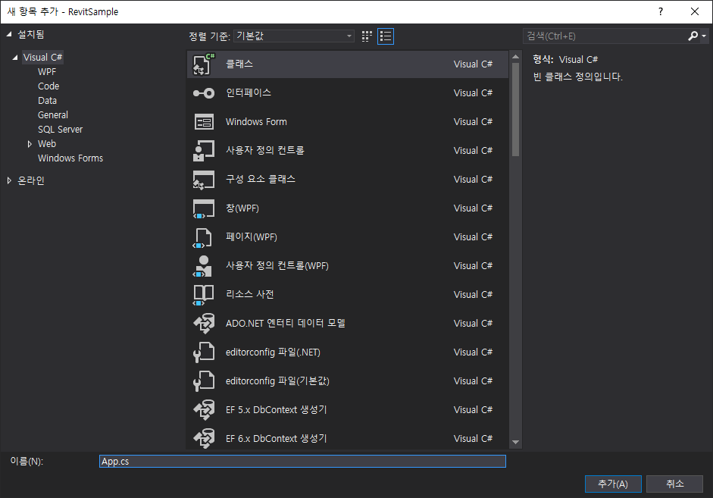Select the Web category label
Image resolution: width=713 pixels, height=498 pixels.
47,144
